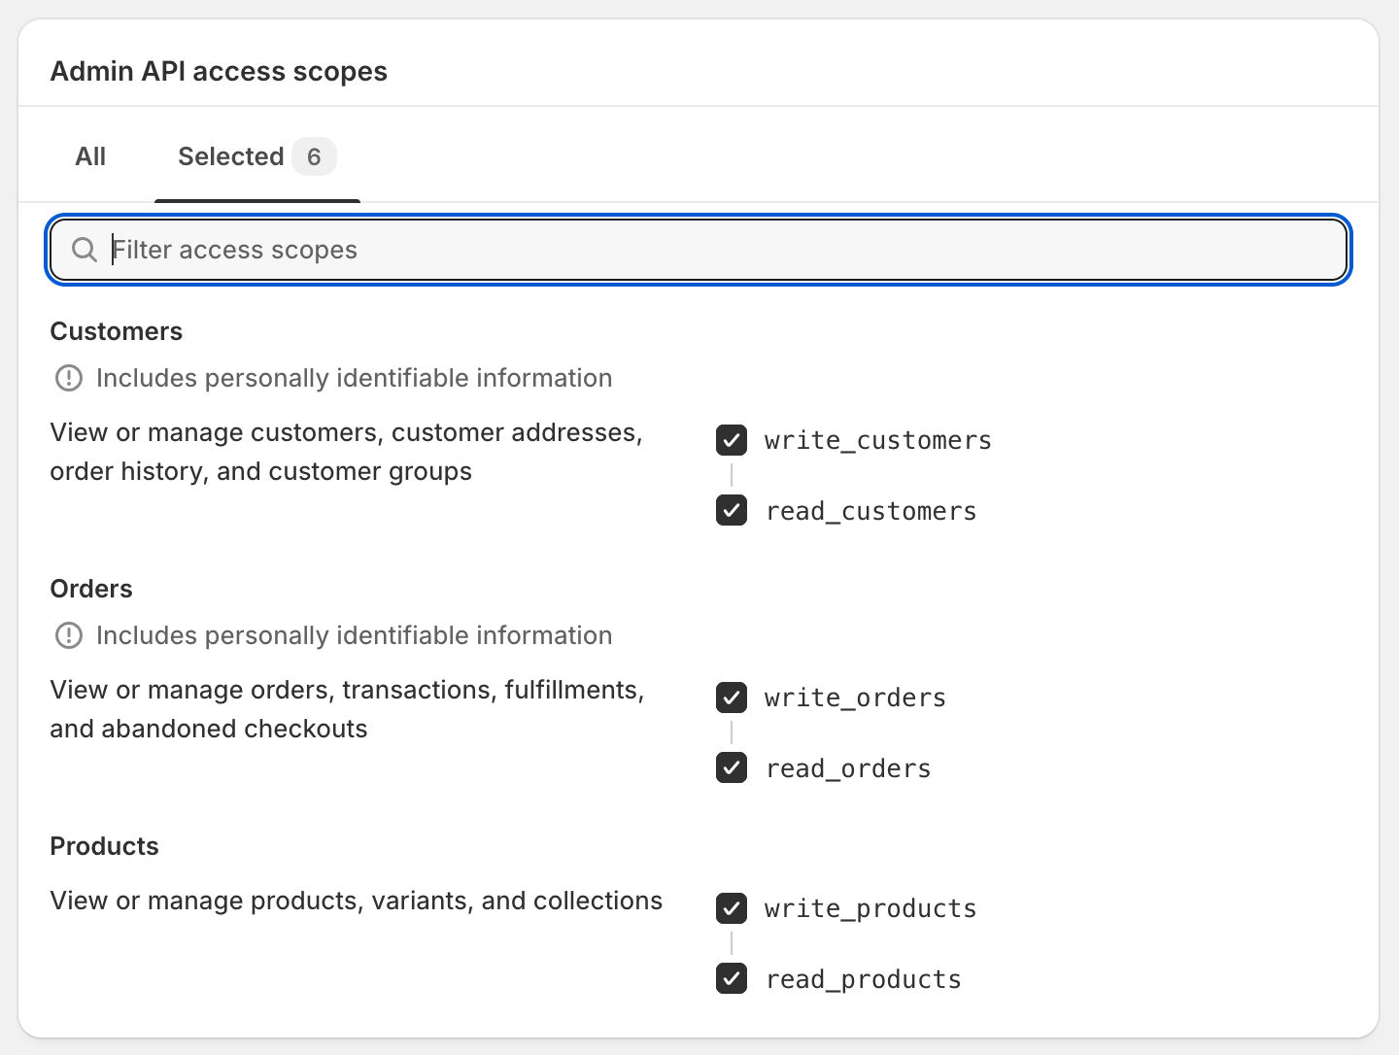This screenshot has width=1399, height=1055.
Task: Disable the read_orders checkbox
Action: coord(732,767)
